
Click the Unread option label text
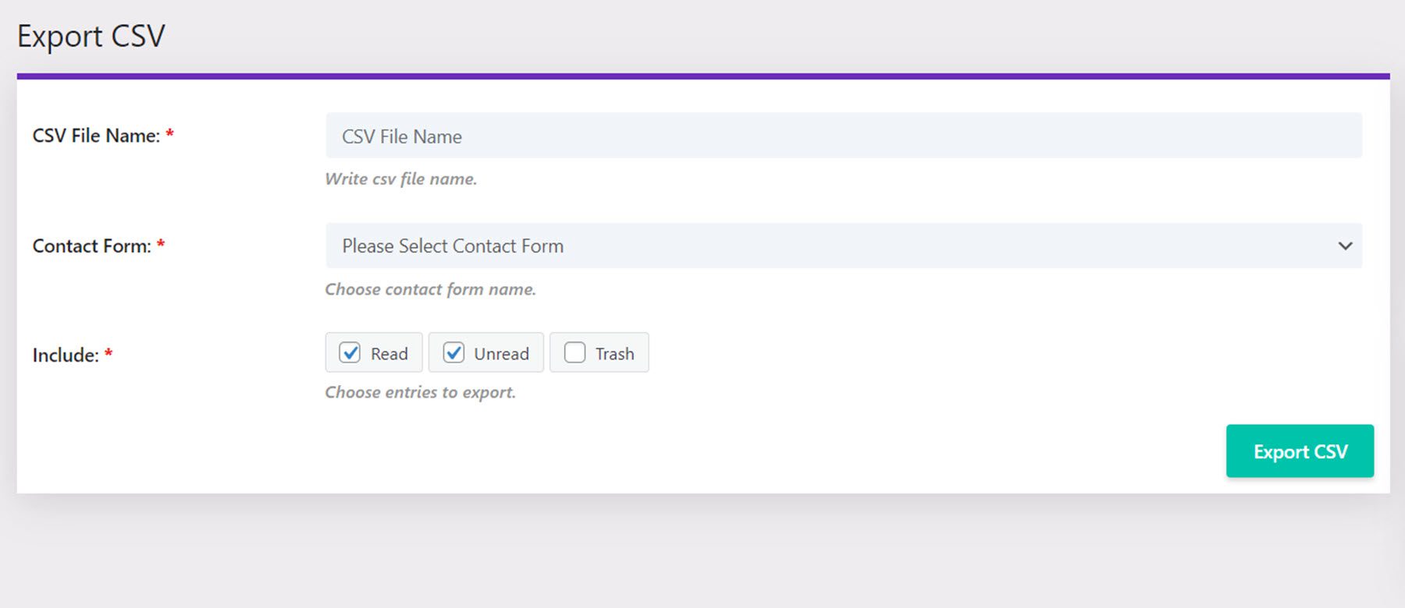click(501, 354)
